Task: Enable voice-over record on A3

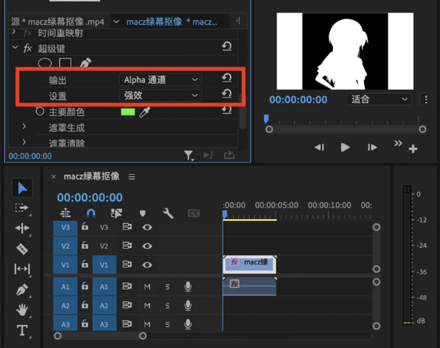Action: click(188, 324)
